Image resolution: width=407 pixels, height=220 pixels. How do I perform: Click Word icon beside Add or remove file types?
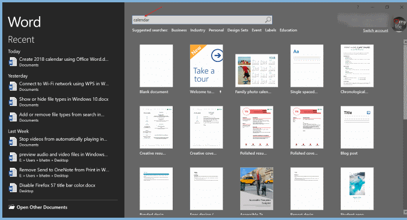point(13,118)
